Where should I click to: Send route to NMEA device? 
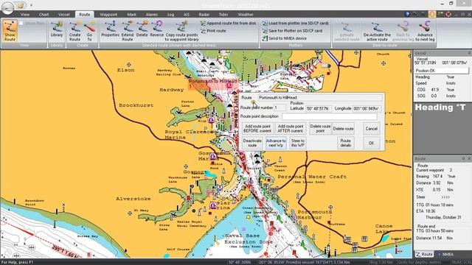pos(285,38)
